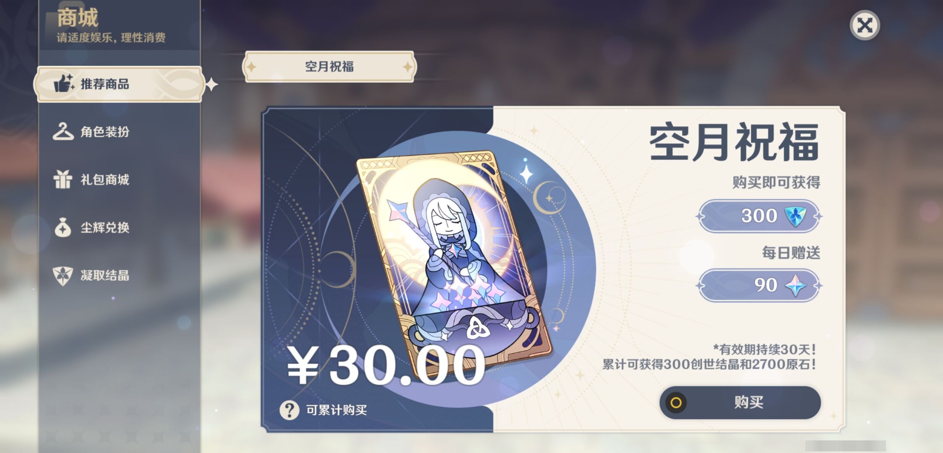Image resolution: width=943 pixels, height=453 pixels.
Task: Click the thumbs-up icon beside 推荐商品
Action: point(64,83)
